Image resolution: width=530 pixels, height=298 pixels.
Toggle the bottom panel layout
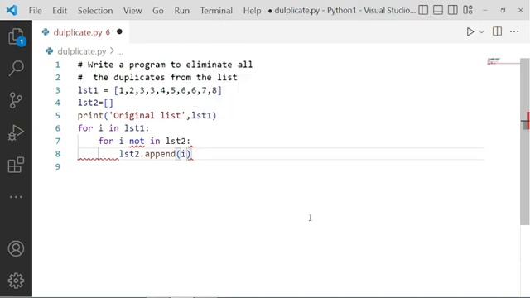pyautogui.click(x=438, y=10)
